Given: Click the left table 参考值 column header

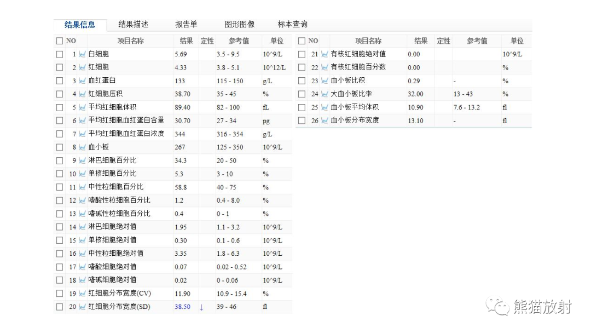Looking at the screenshot, I should coord(239,41).
